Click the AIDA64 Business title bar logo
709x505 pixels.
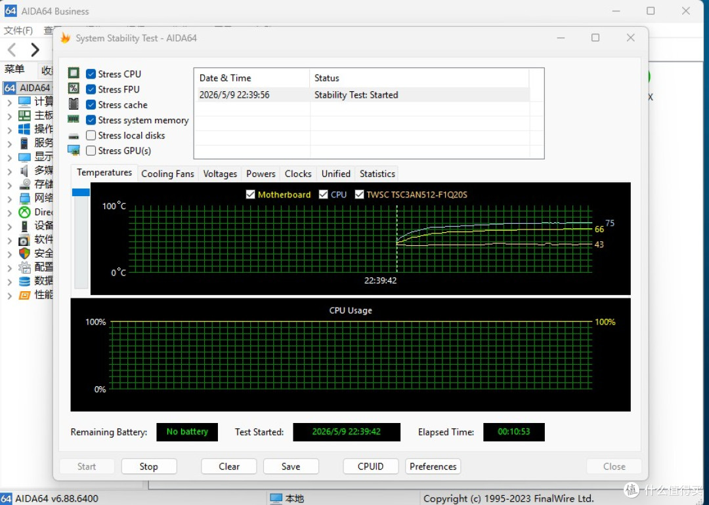pyautogui.click(x=11, y=11)
